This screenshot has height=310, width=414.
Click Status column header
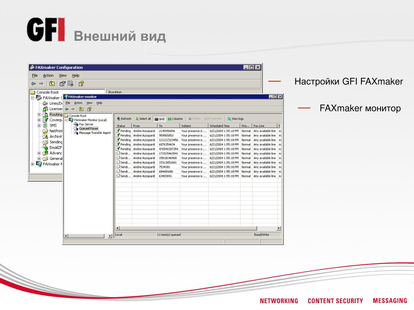coord(124,126)
